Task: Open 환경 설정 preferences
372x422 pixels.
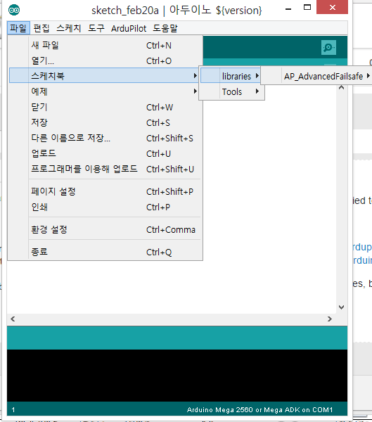Action: click(x=105, y=229)
